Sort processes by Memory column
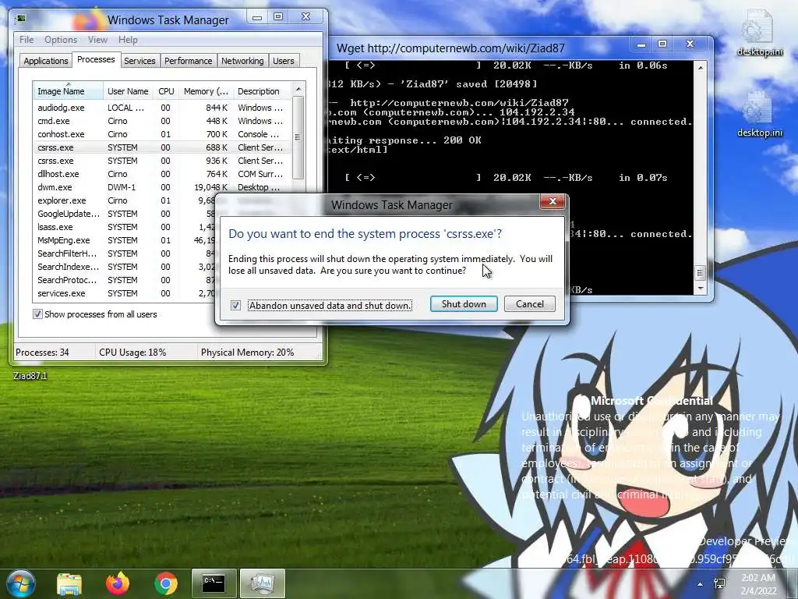Viewport: 798px width, 599px height. click(206, 91)
